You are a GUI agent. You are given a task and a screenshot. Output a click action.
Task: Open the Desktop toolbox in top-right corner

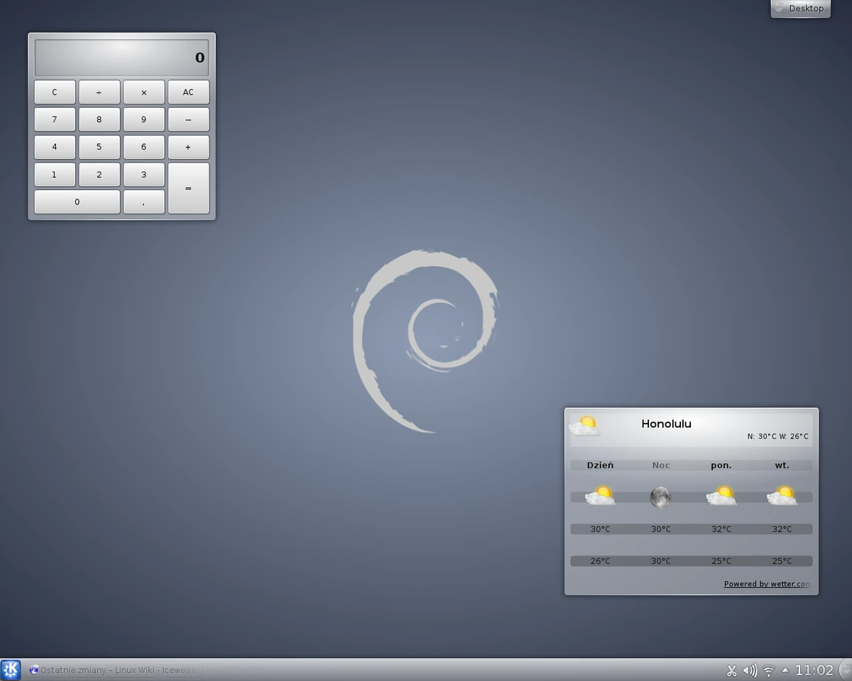click(x=800, y=9)
